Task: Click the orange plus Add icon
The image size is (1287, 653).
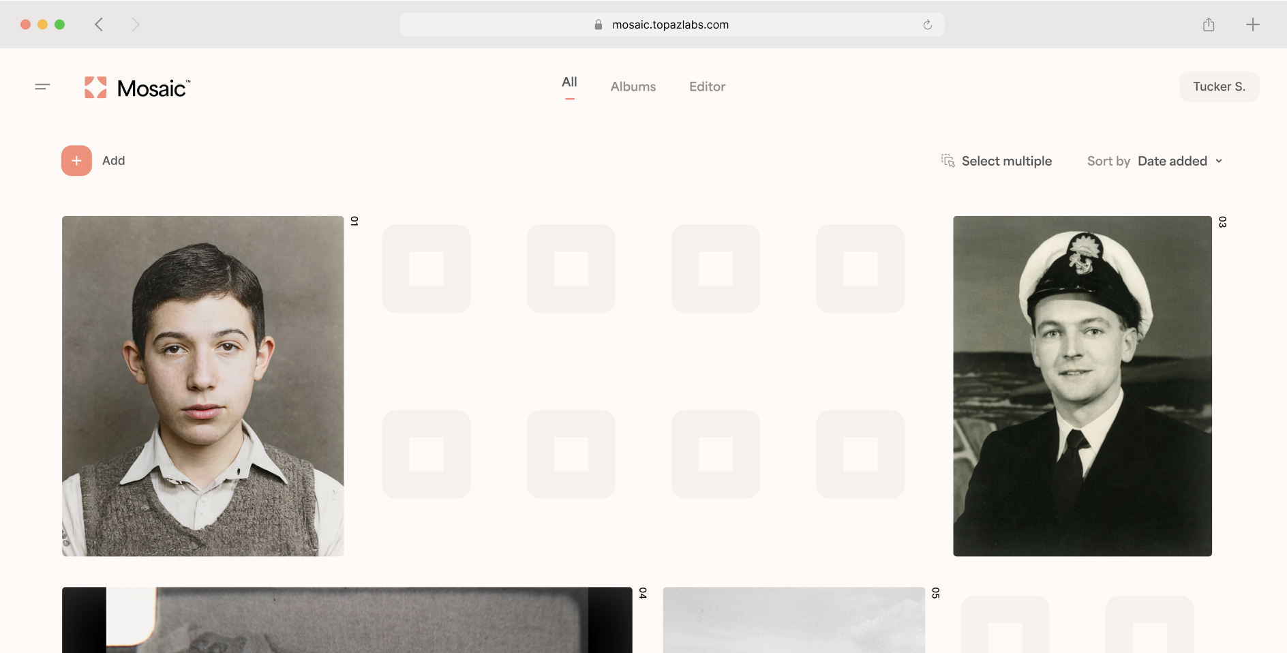Action: [x=76, y=161]
